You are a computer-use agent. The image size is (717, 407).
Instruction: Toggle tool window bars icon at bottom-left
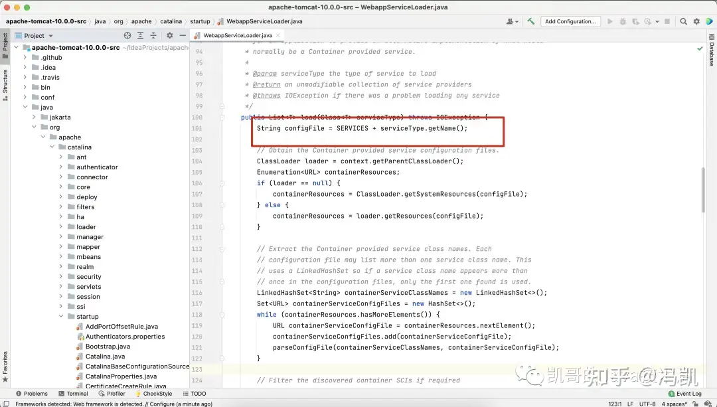tap(6, 404)
